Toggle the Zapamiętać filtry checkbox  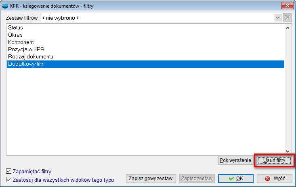click(9, 171)
